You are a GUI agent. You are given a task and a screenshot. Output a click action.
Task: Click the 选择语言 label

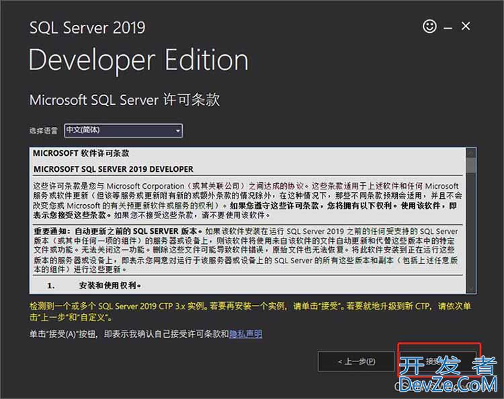pos(44,131)
